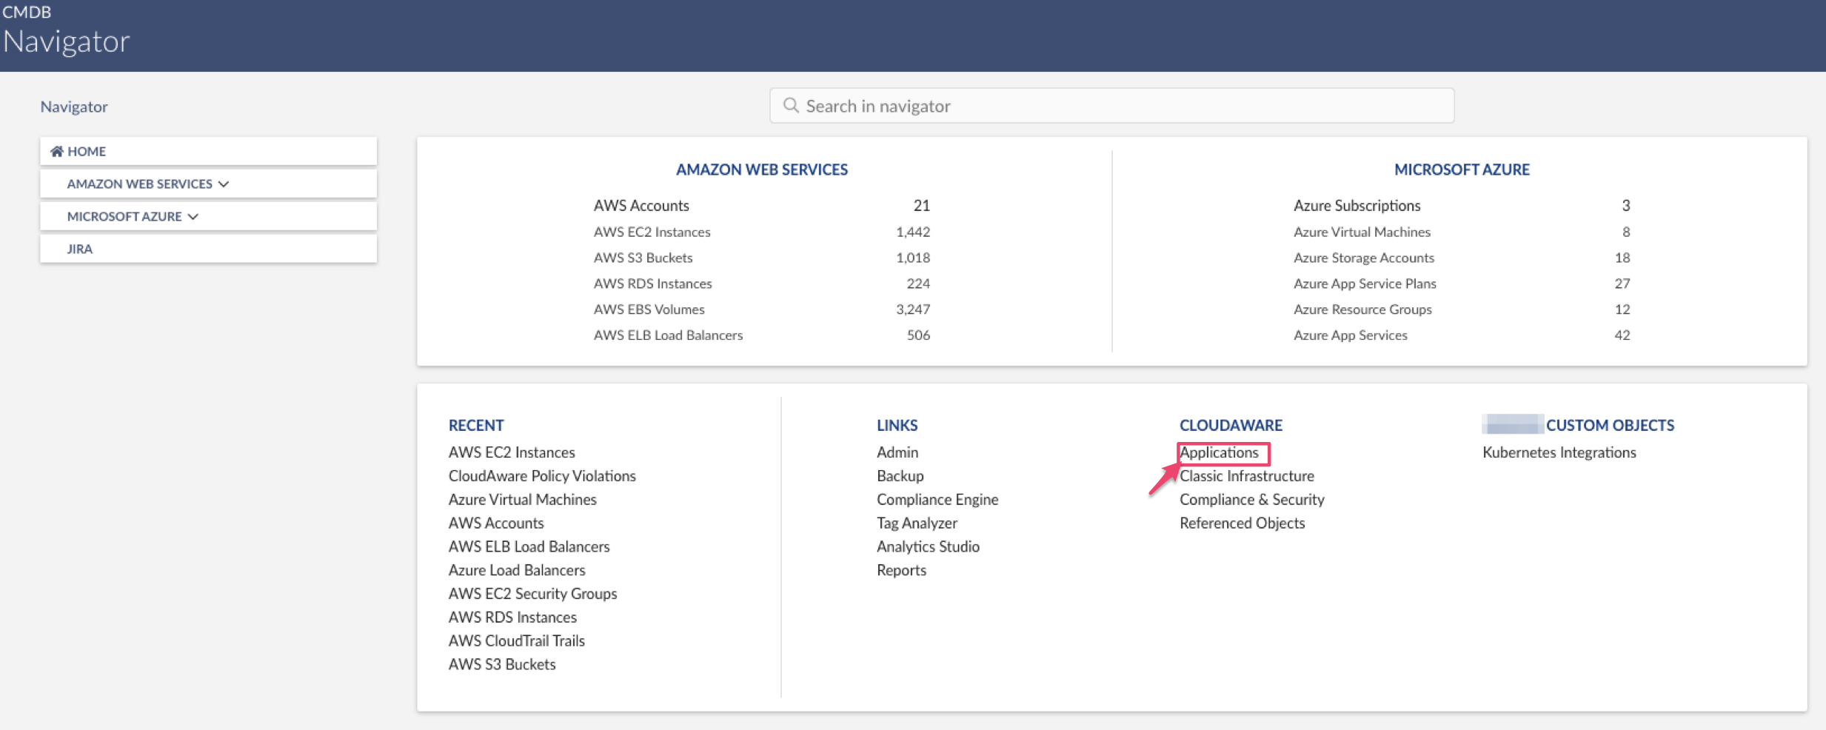Image resolution: width=1826 pixels, height=730 pixels.
Task: Open AWS RDS Instances in the AWS summary panel
Action: [652, 284]
